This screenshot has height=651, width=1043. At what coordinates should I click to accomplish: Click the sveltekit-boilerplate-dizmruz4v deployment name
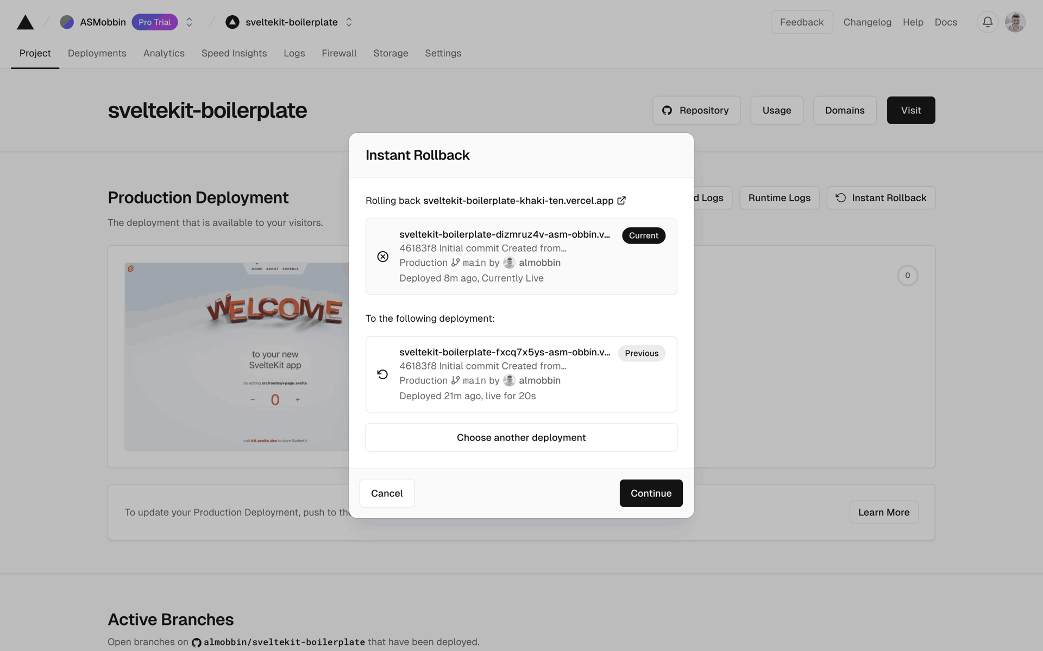click(505, 234)
